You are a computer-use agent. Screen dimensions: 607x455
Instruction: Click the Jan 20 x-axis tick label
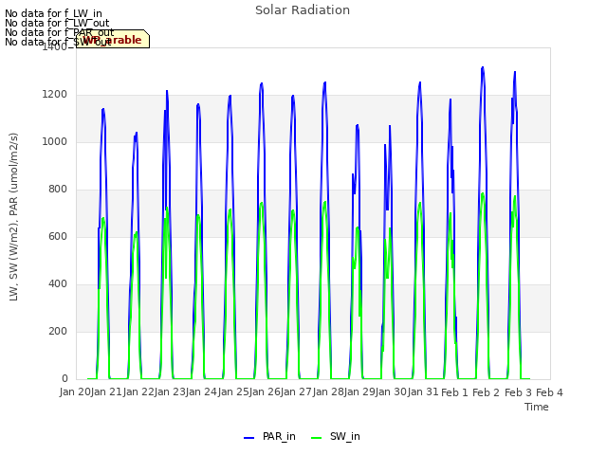75,392
